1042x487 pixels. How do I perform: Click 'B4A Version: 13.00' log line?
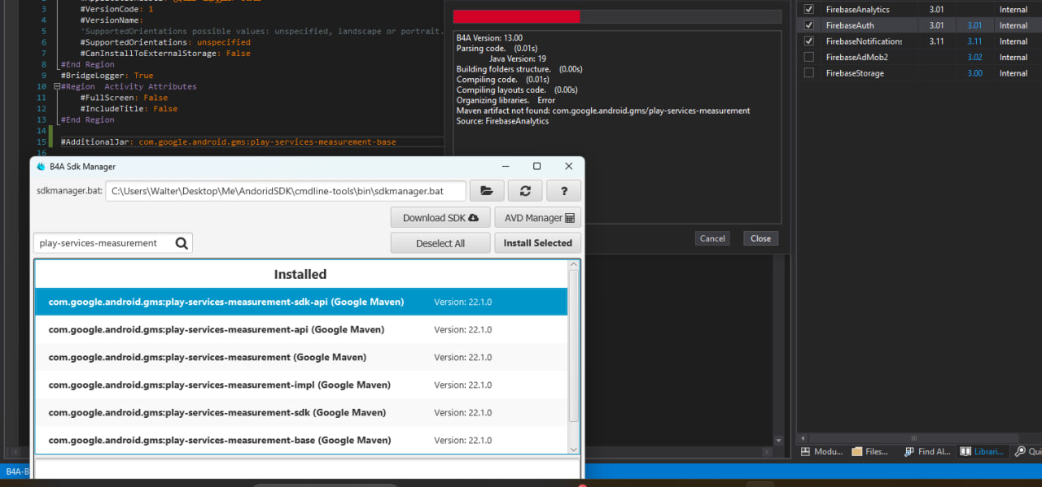tap(489, 37)
